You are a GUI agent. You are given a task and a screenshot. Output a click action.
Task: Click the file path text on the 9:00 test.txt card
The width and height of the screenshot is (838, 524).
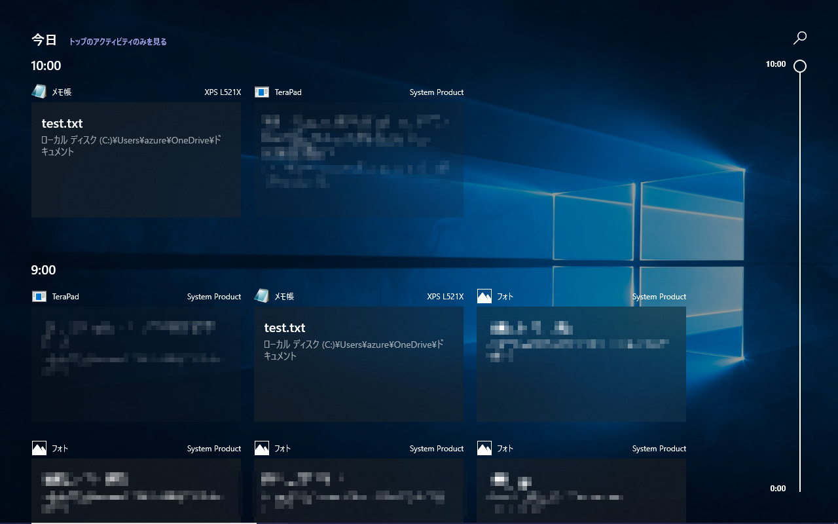354,350
